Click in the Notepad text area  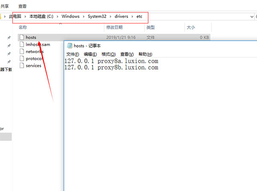point(158,128)
